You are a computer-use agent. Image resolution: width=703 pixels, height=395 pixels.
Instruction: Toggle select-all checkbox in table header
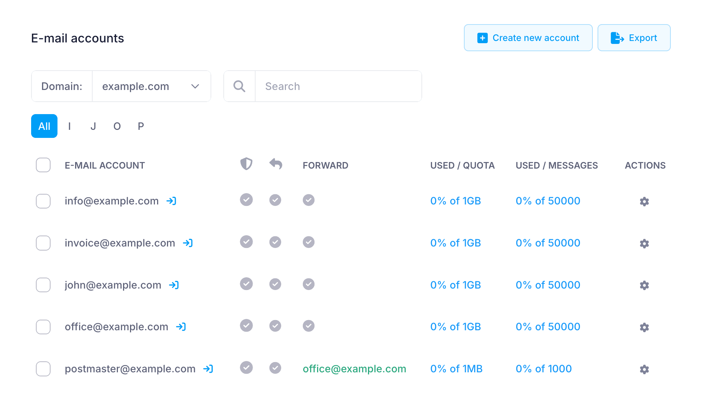pyautogui.click(x=43, y=165)
